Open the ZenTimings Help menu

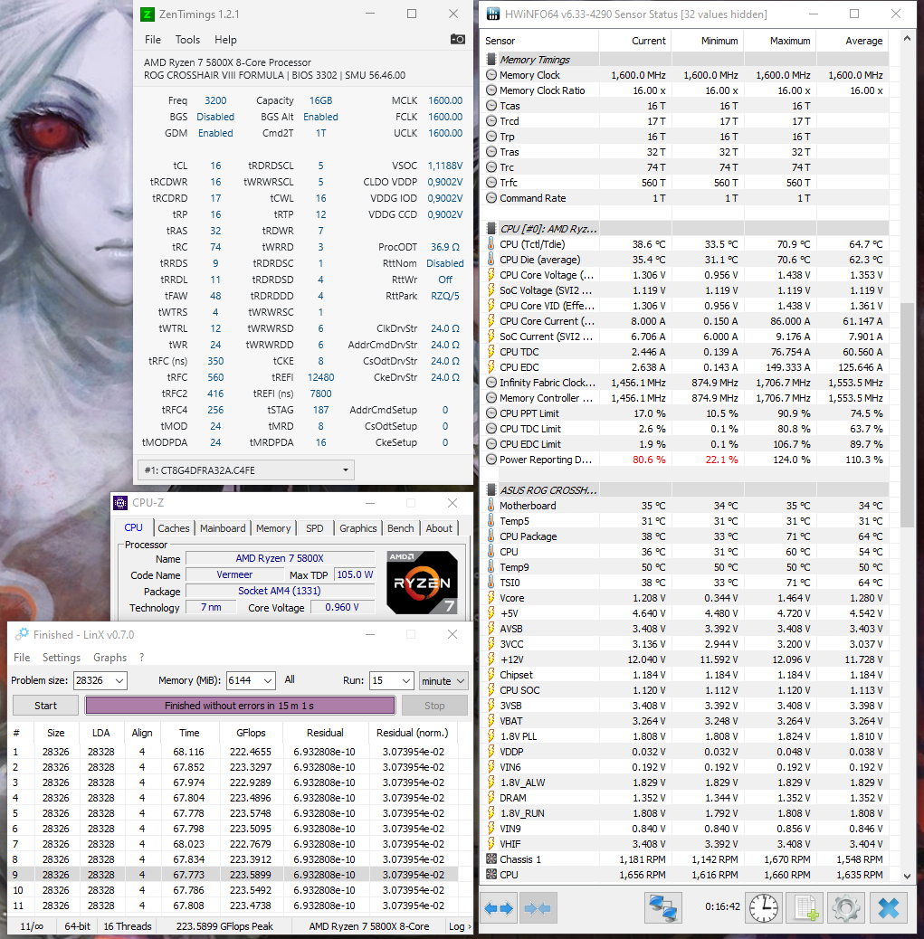point(225,40)
